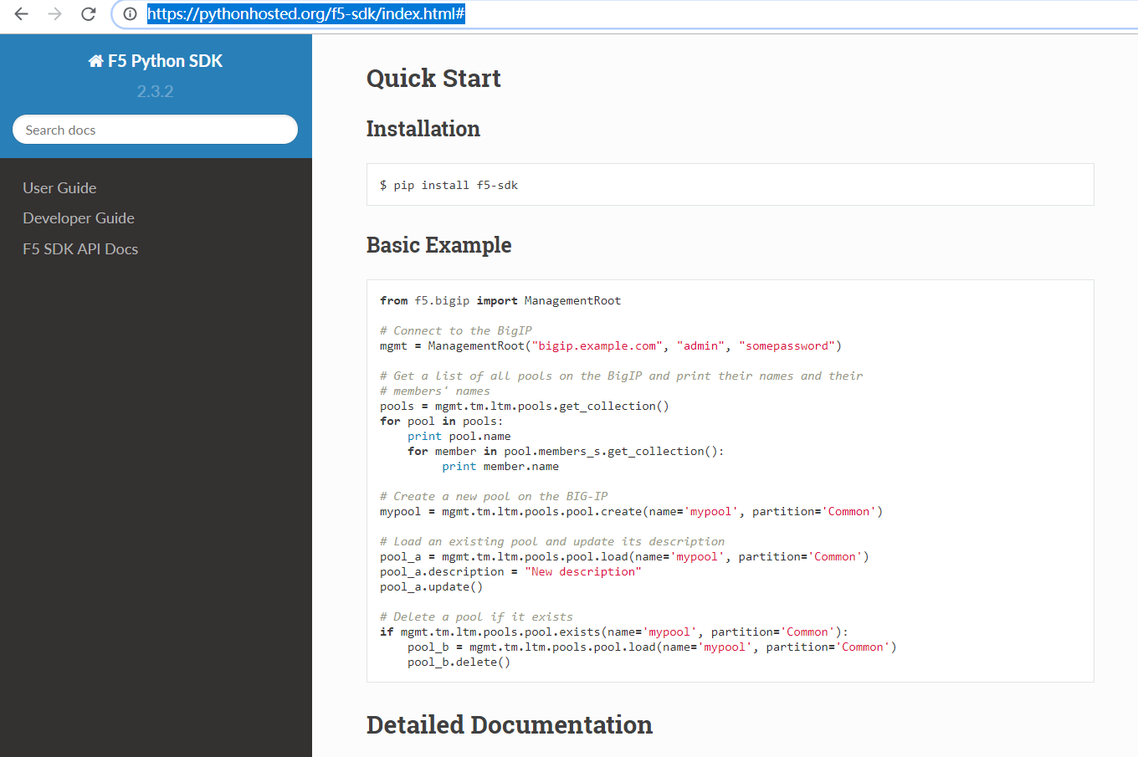Click the comment '# Delete a pool if it exists'

click(476, 616)
